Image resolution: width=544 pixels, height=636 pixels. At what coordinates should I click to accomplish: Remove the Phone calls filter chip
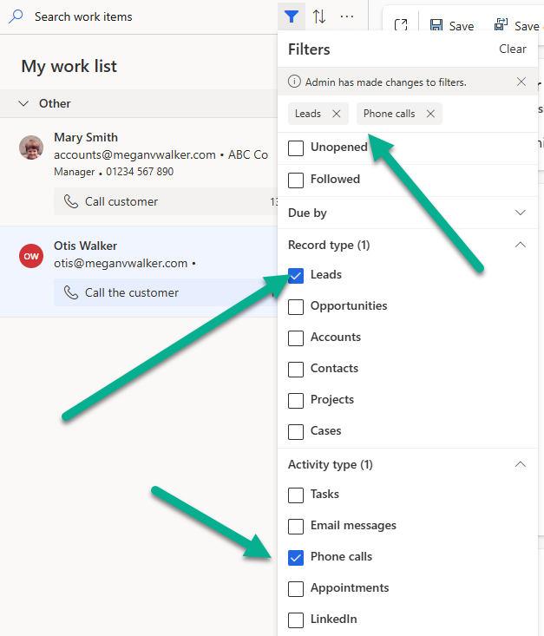pos(430,114)
